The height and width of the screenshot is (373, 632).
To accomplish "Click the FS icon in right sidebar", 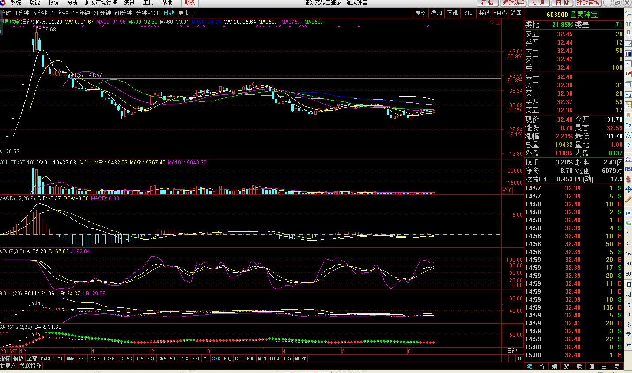I will (x=628, y=213).
